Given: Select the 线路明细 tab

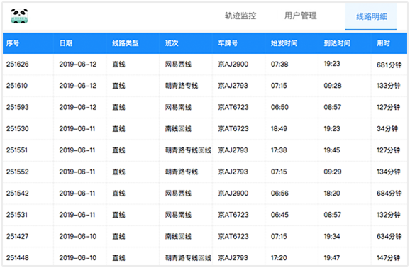Looking at the screenshot, I should 372,16.
